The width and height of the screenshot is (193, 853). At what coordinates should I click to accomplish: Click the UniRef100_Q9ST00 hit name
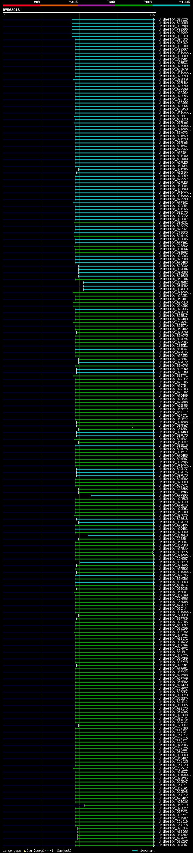point(173,632)
